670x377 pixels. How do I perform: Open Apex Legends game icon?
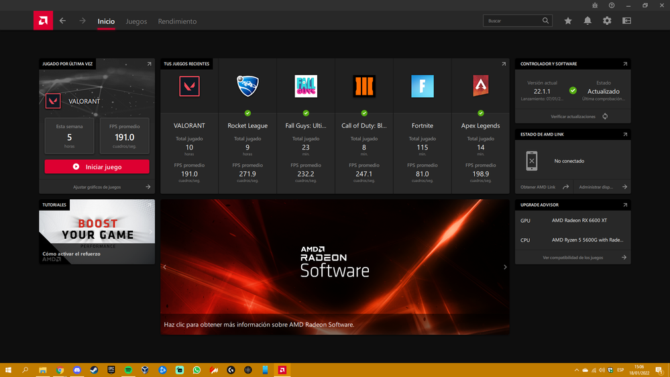pos(481,86)
